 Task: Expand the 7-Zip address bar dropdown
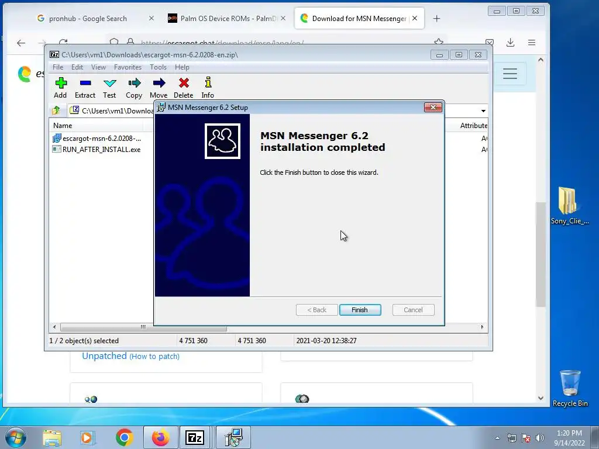tap(483, 110)
